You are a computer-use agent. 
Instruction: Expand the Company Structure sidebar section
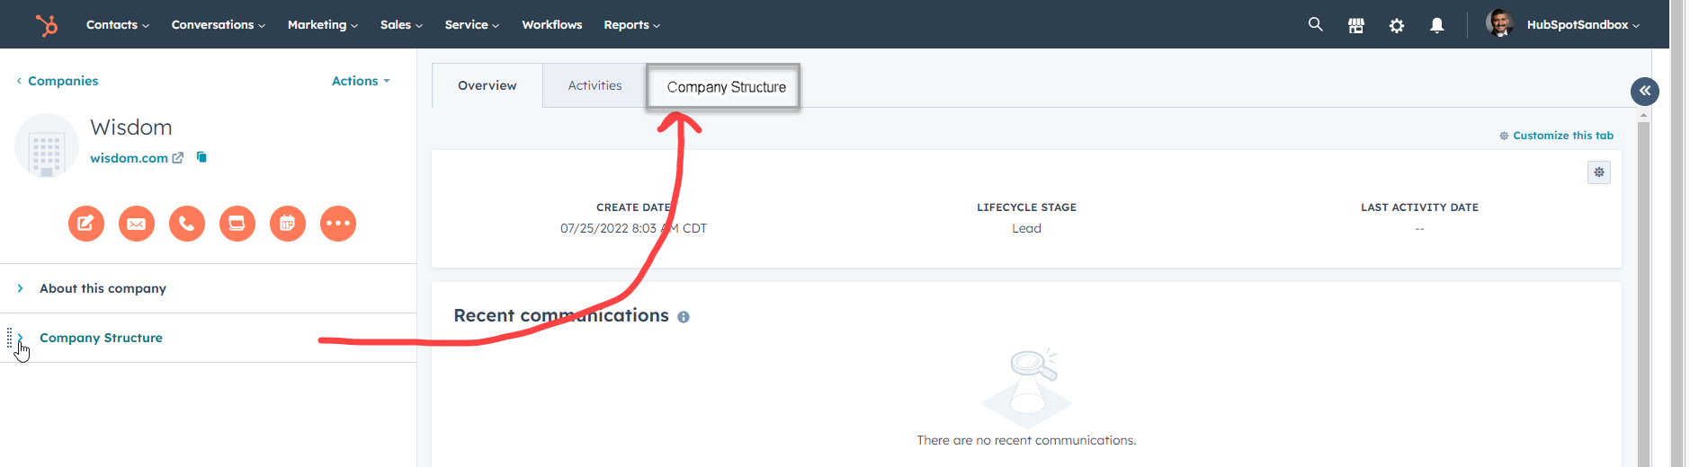[101, 338]
